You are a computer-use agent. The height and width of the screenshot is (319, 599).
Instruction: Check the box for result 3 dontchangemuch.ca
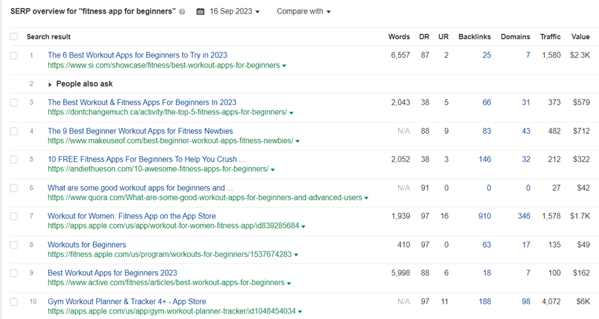click(14, 103)
